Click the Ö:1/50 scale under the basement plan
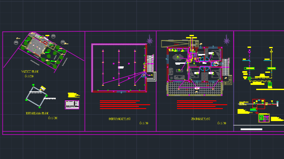This screenshot has height=159, width=284. click(144, 123)
